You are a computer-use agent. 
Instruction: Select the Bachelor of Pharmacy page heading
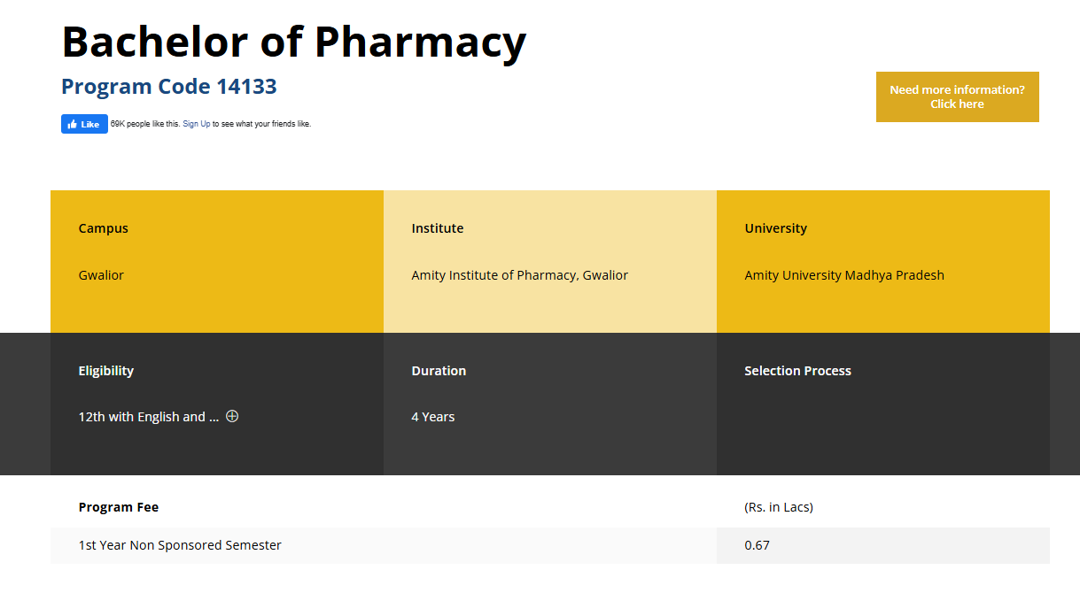tap(292, 42)
